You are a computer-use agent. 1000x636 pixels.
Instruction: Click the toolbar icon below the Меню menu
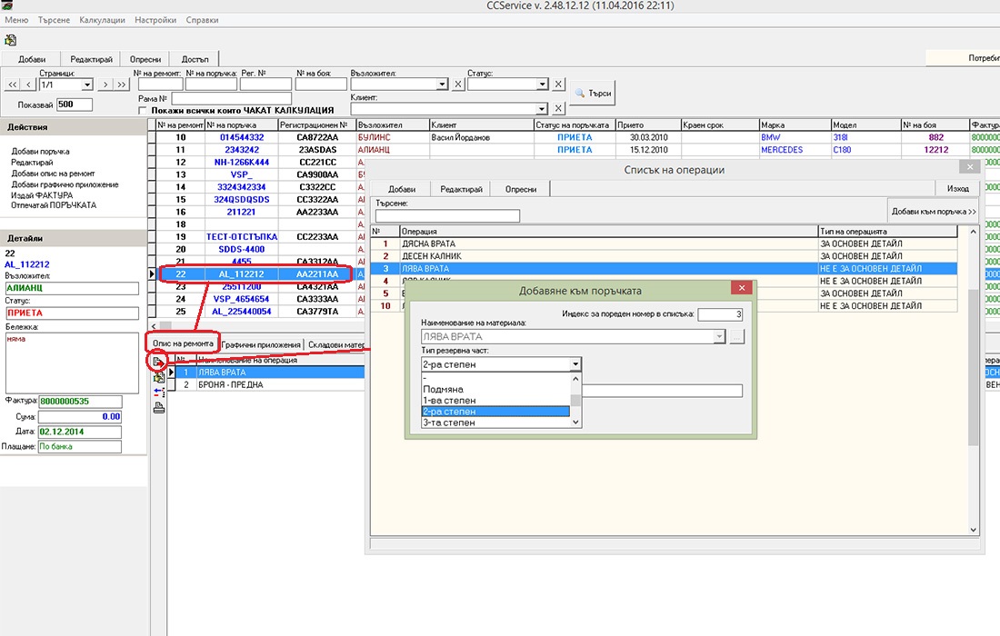(11, 39)
